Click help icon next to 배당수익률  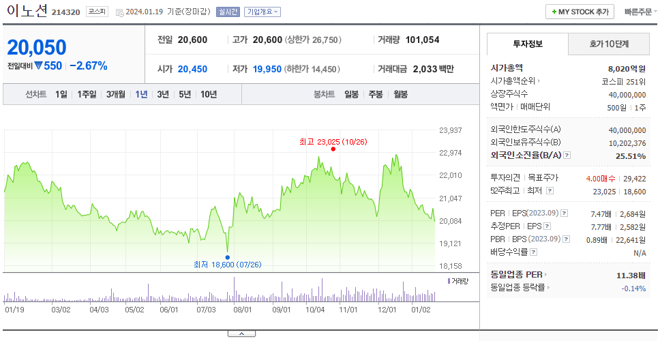pos(534,252)
